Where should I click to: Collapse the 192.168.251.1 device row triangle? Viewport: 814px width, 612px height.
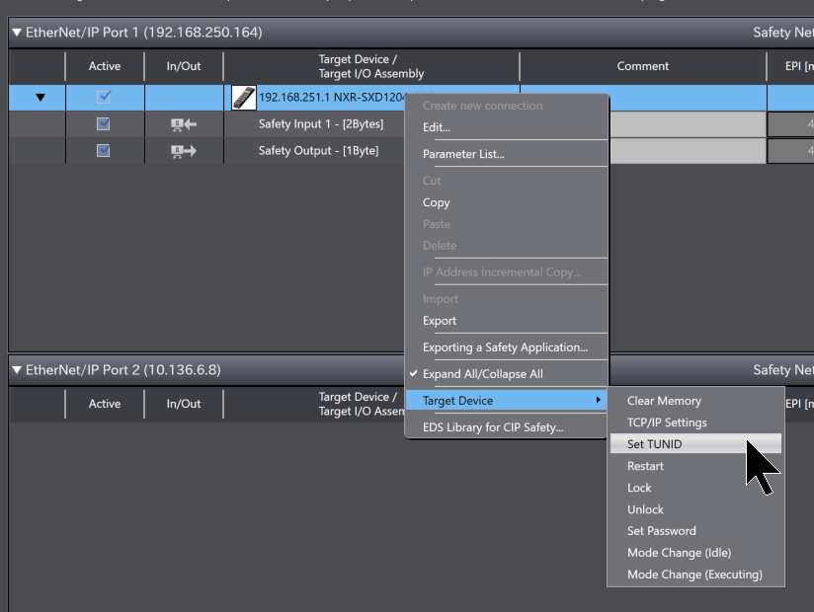coord(41,97)
